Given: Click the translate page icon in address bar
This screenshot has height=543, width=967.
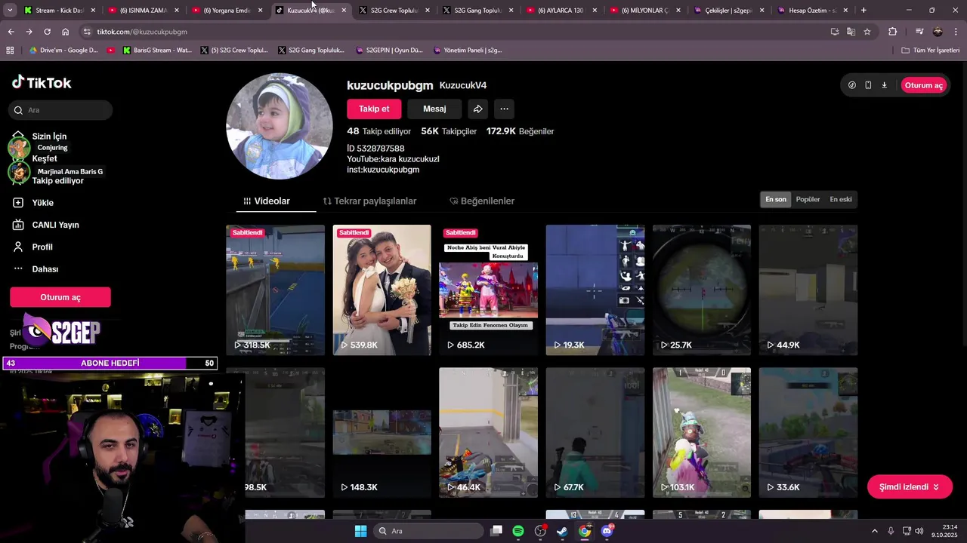Looking at the screenshot, I should pyautogui.click(x=851, y=32).
